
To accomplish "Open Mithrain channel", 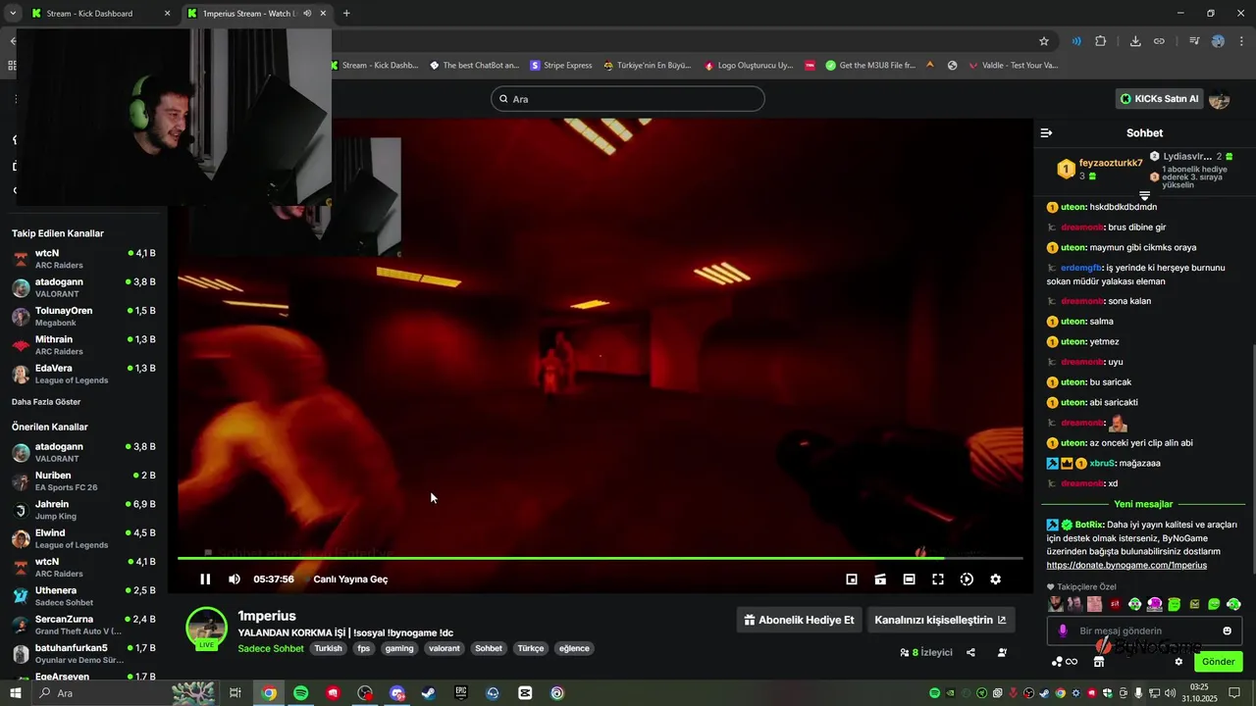I will coord(83,345).
